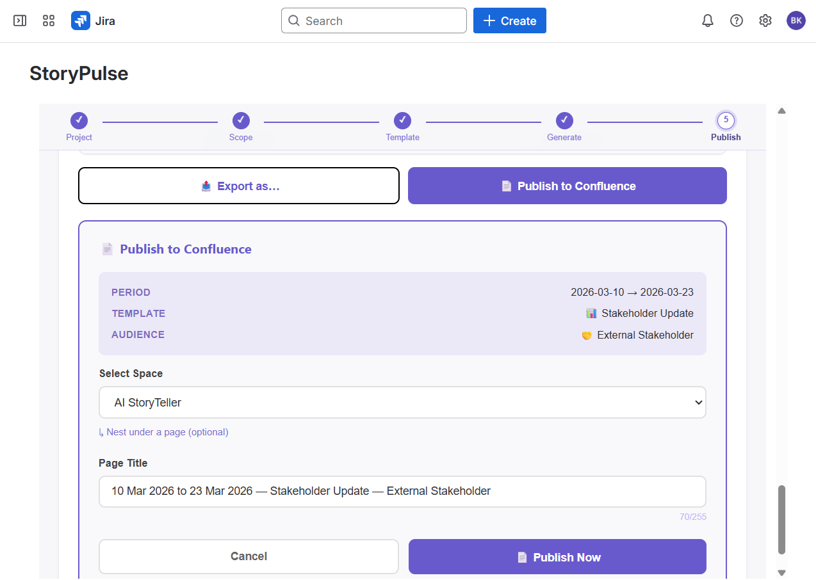Click the handshake icon next to External Stakeholder
Image resolution: width=816 pixels, height=580 pixels.
(587, 335)
